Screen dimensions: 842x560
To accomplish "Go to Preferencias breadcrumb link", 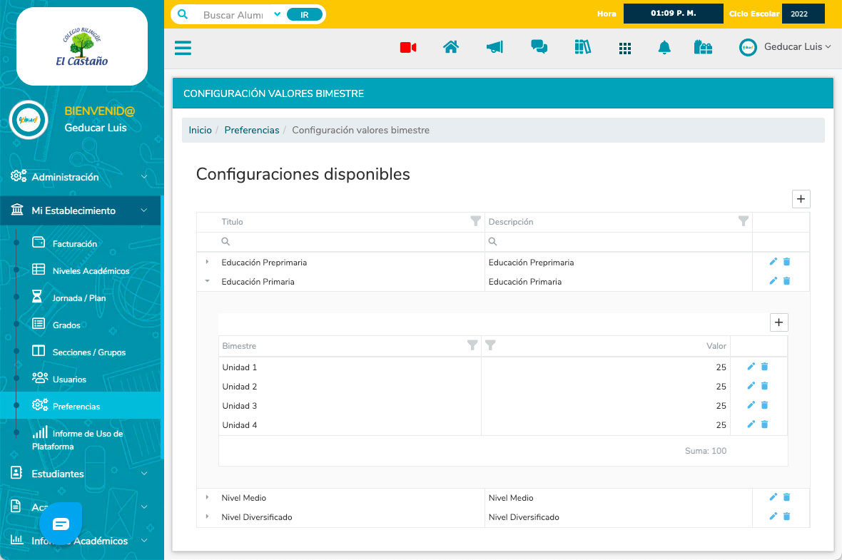I will pyautogui.click(x=252, y=130).
